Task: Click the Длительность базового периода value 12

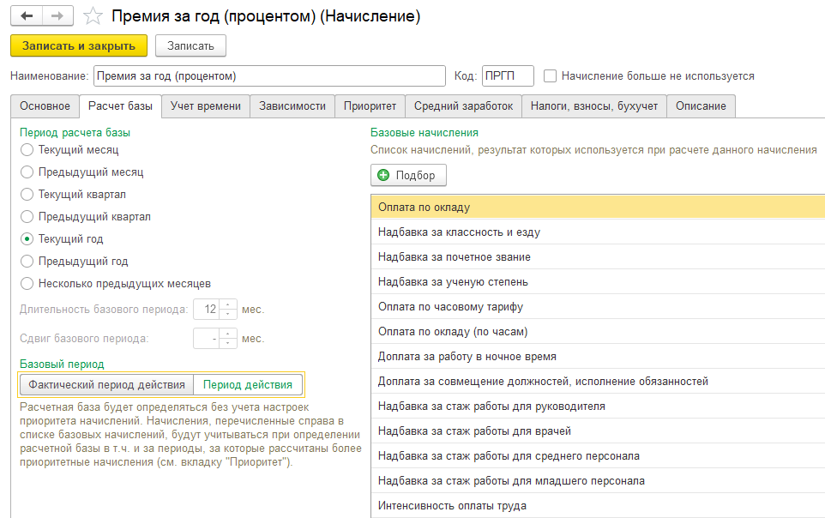Action: (x=207, y=309)
